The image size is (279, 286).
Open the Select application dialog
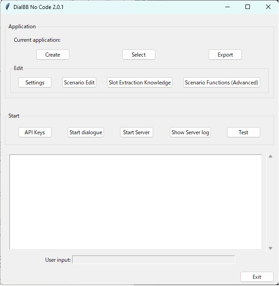tap(139, 54)
